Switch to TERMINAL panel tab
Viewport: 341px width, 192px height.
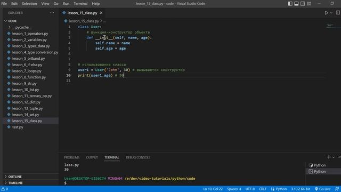(112, 157)
